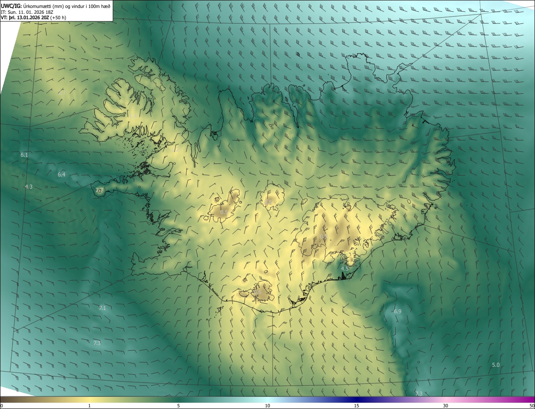Click the 4.5 value label on the map
Image resolution: width=535 pixels, height=409 pixels.
345,268
